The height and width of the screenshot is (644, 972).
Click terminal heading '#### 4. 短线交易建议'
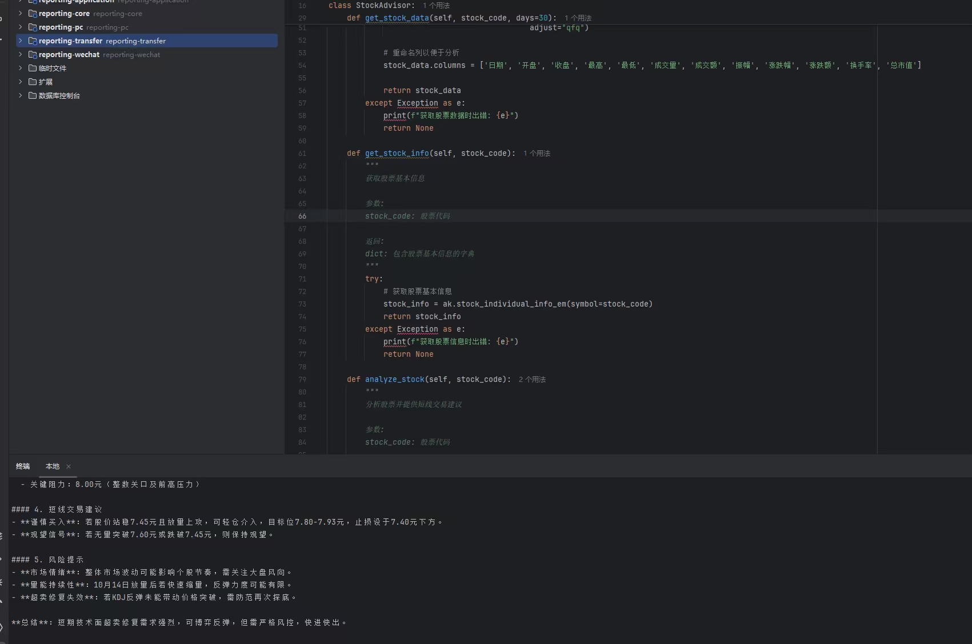57,510
